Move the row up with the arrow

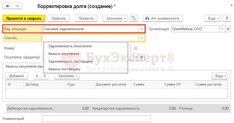37,76
